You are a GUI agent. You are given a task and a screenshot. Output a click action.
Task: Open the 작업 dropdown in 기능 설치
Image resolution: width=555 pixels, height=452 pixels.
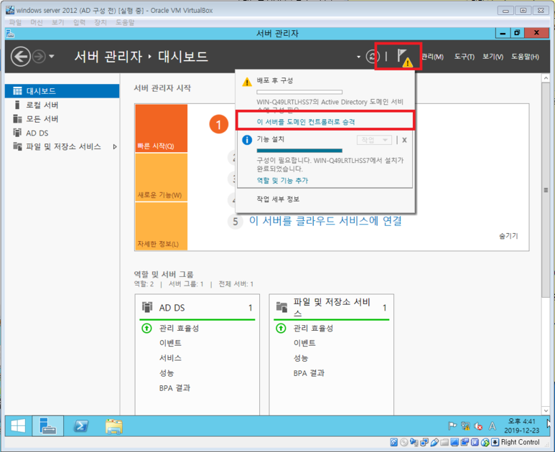coord(374,140)
